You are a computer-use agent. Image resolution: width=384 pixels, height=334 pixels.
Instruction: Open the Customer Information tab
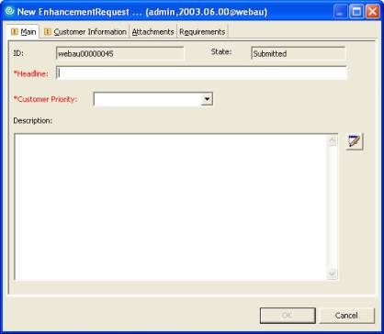pos(85,32)
